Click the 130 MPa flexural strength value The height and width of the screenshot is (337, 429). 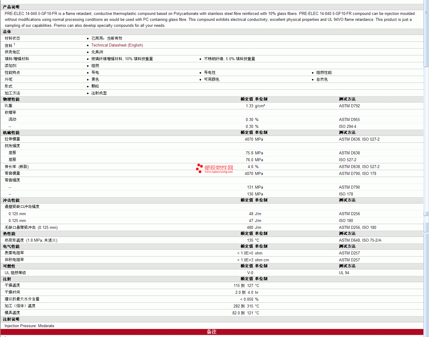click(x=255, y=194)
